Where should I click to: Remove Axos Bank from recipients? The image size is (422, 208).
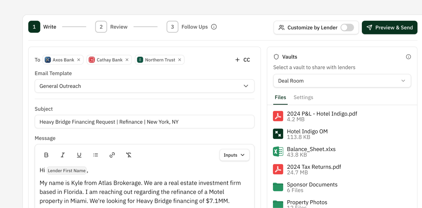(x=79, y=60)
